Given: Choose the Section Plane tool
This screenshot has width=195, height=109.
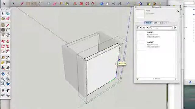Looking at the screenshot, I should [x=8, y=95].
